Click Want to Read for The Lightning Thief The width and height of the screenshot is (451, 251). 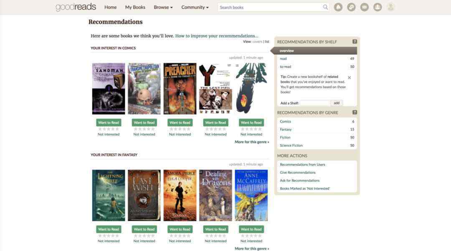tap(109, 229)
